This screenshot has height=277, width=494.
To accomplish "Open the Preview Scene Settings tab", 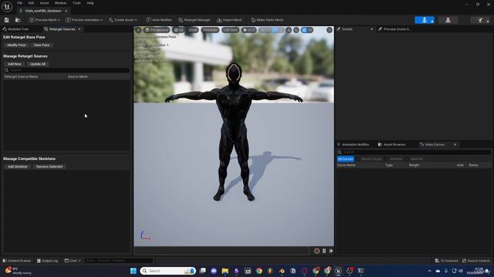I will 397,29.
